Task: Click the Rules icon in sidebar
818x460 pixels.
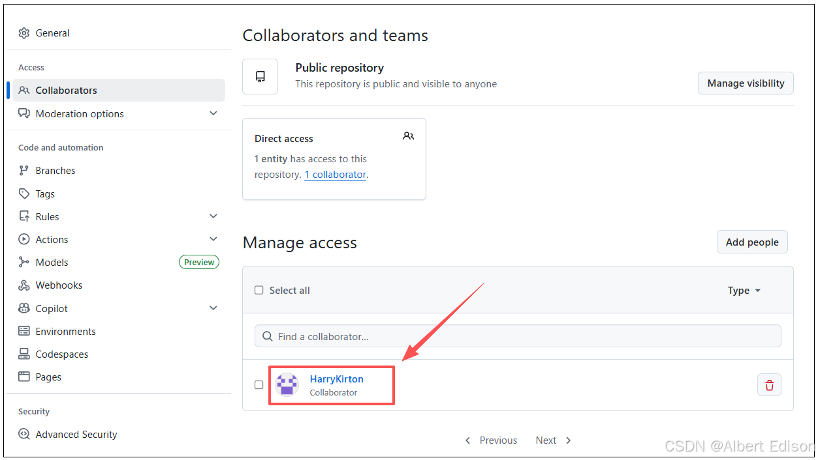Action: click(x=24, y=216)
